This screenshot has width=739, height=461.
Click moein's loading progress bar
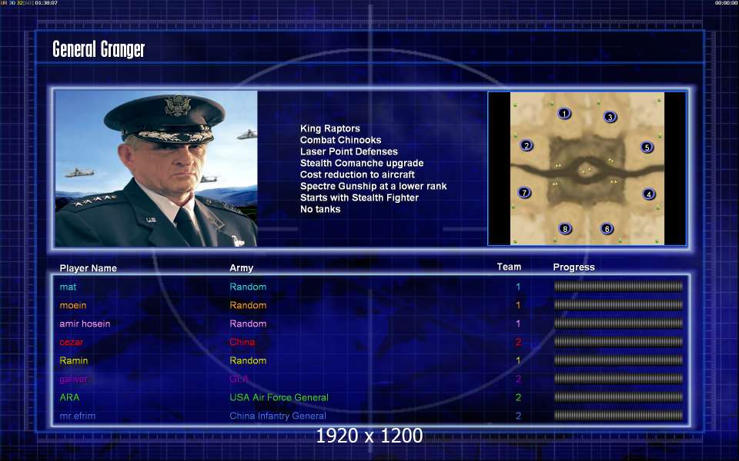(618, 304)
